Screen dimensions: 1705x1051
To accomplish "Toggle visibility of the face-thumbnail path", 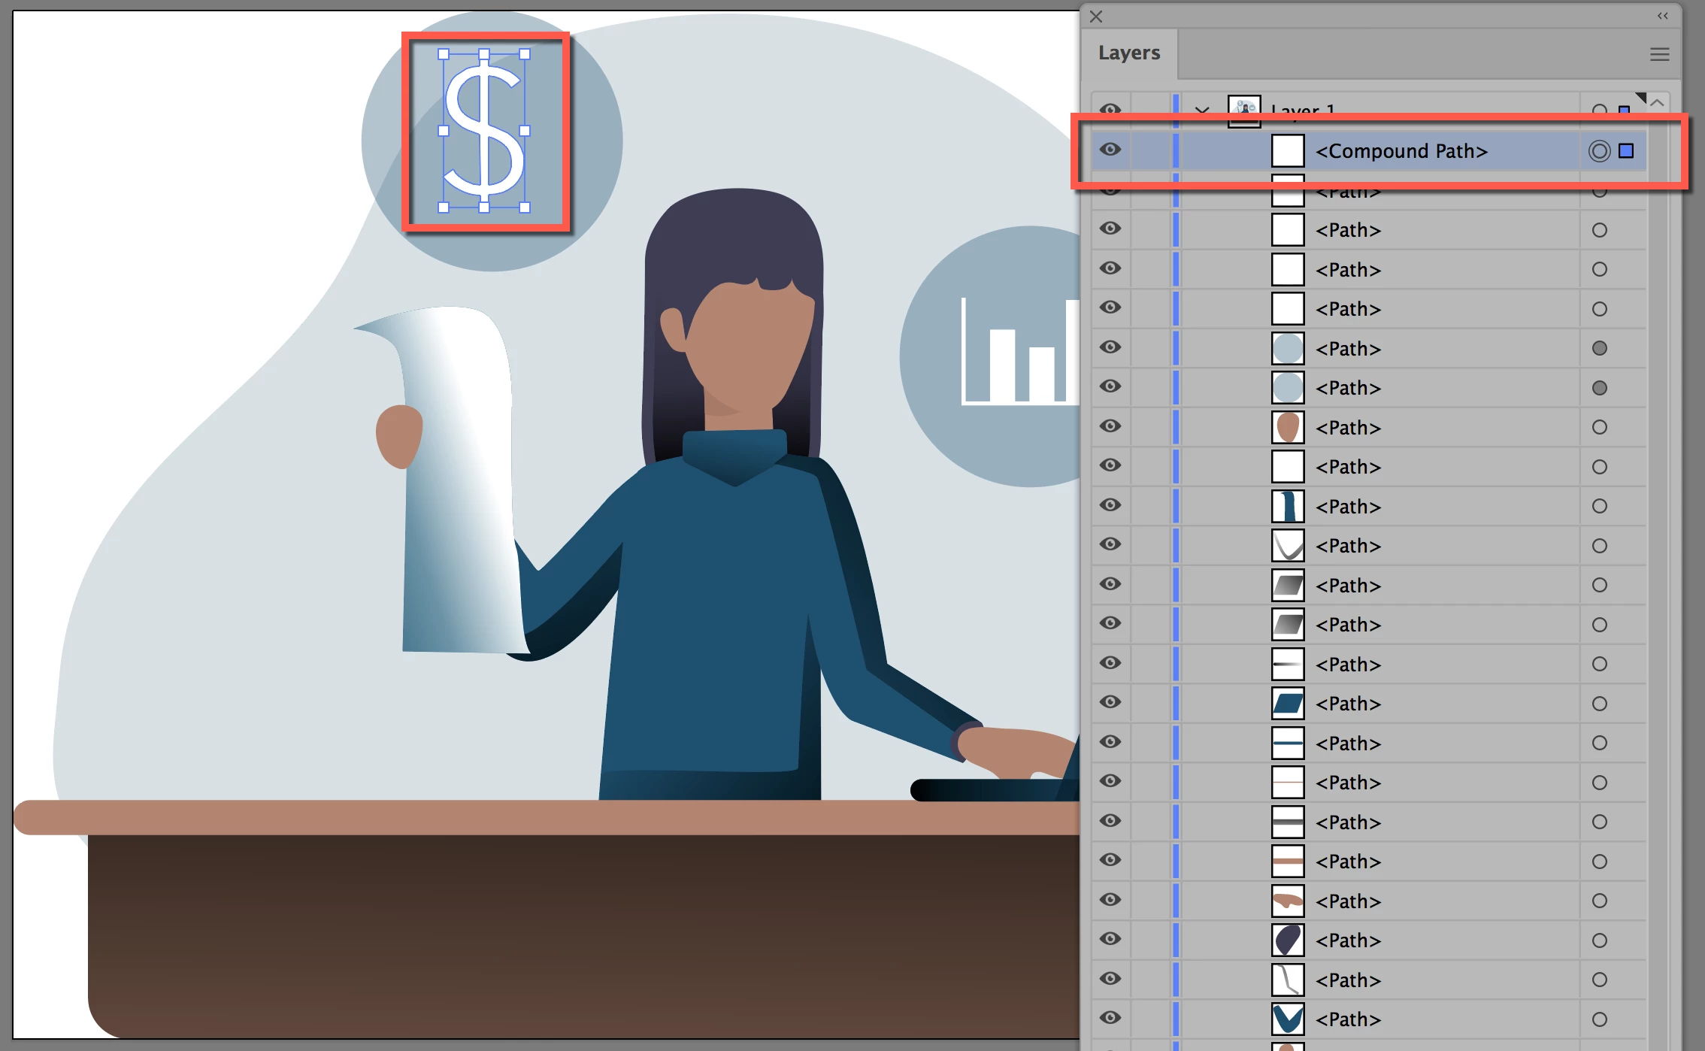I will pyautogui.click(x=1110, y=426).
